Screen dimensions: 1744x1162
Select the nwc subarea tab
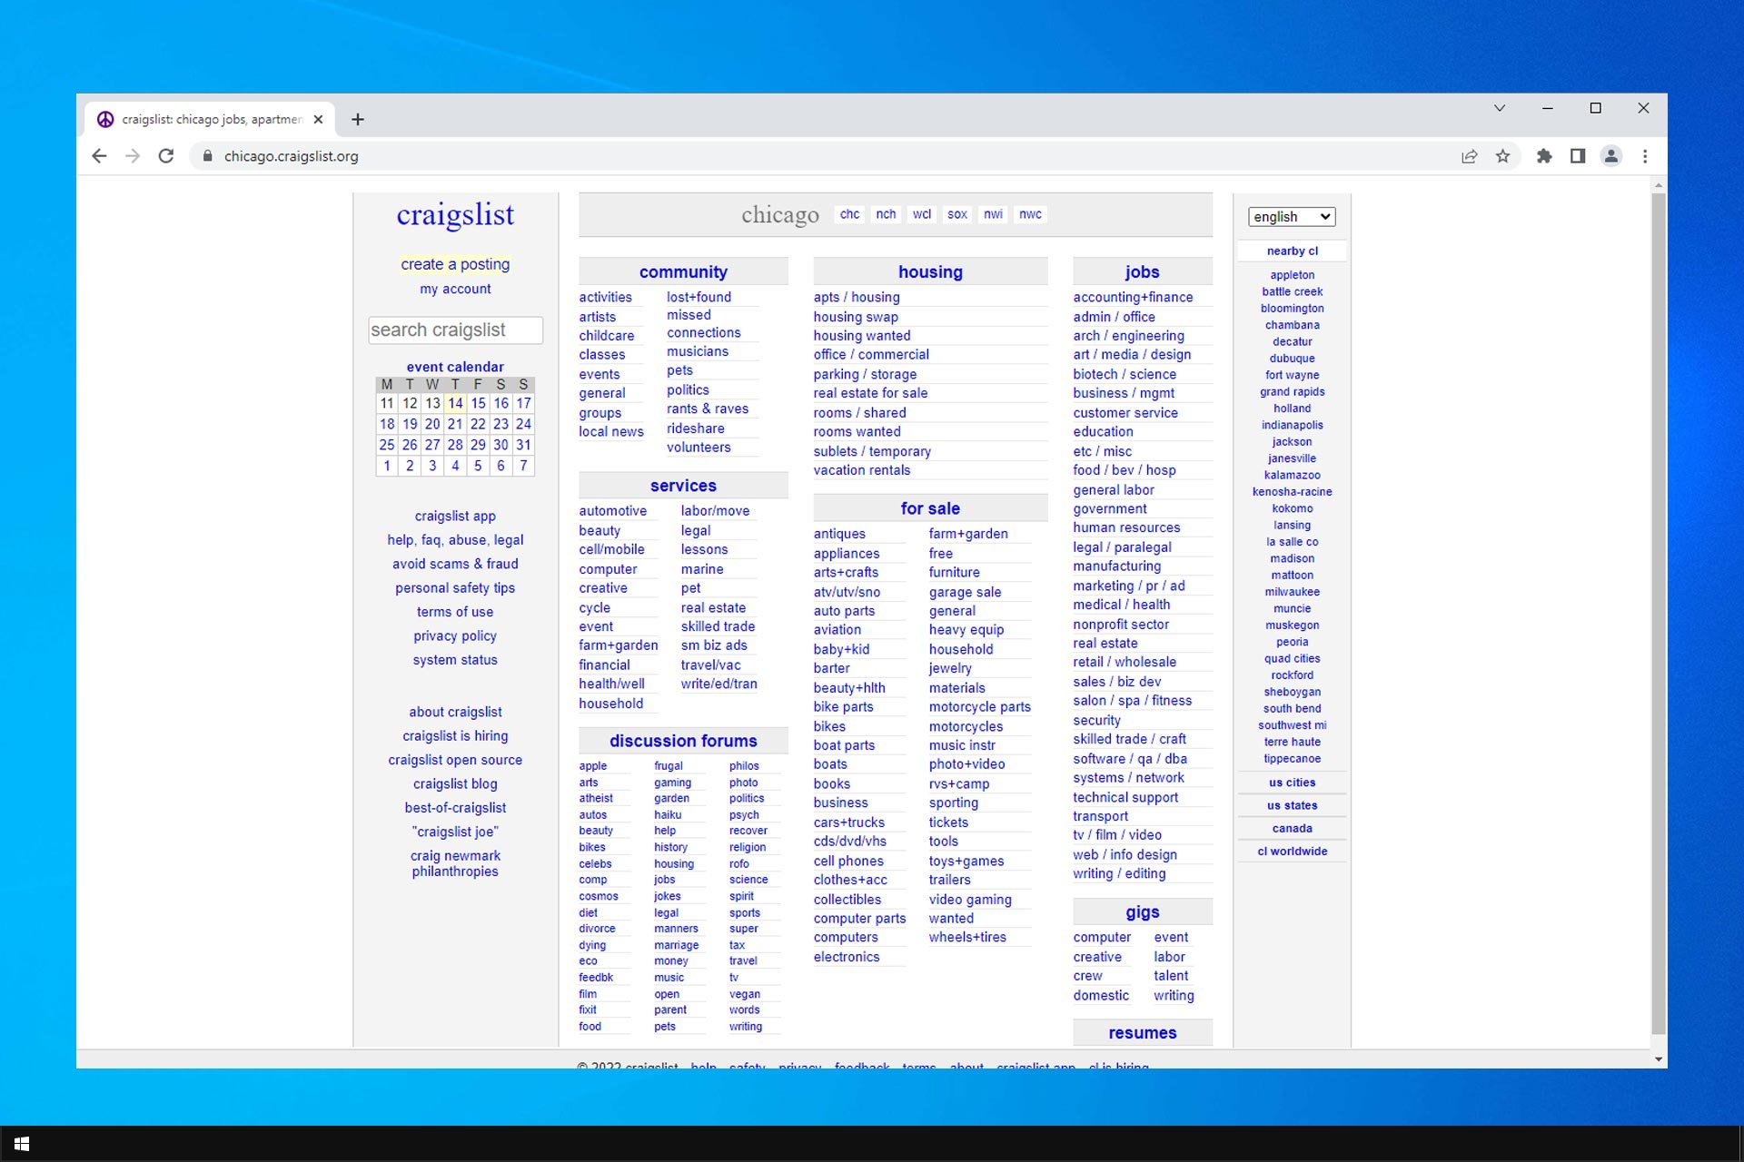(x=1030, y=214)
